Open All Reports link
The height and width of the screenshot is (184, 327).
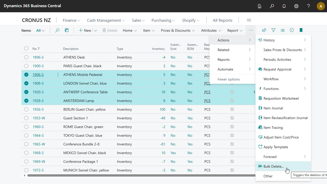223,20
